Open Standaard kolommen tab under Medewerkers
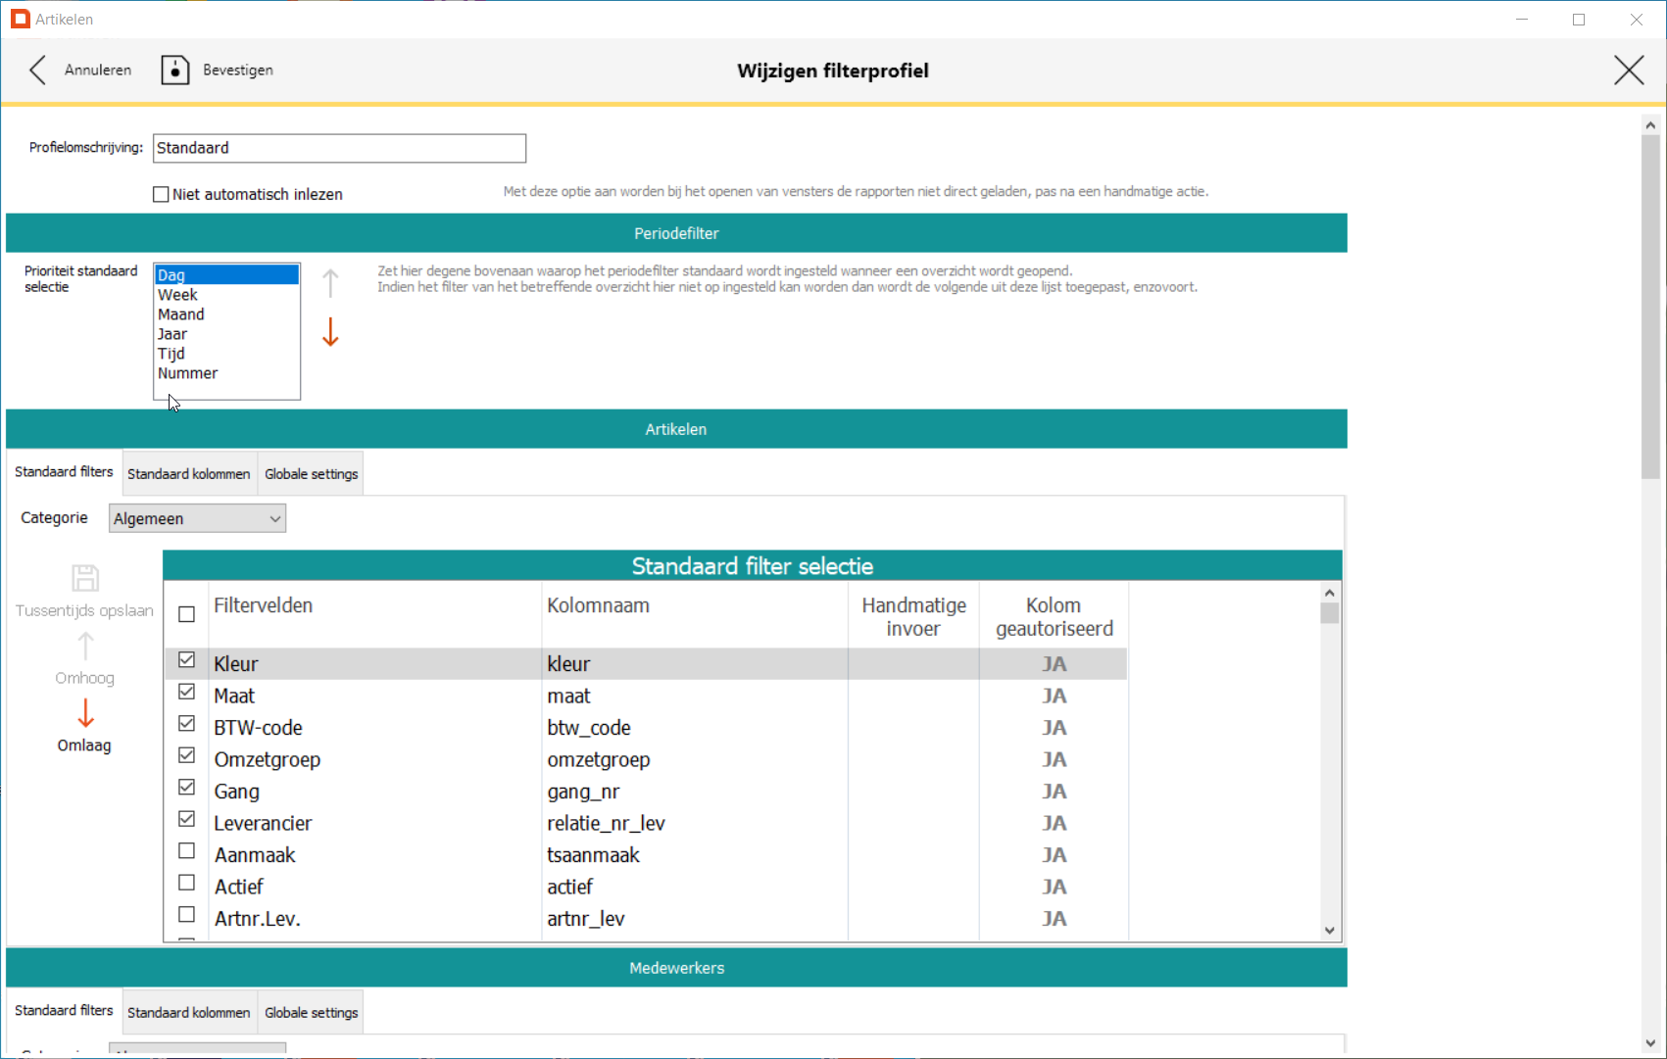The image size is (1667, 1059). click(189, 1013)
